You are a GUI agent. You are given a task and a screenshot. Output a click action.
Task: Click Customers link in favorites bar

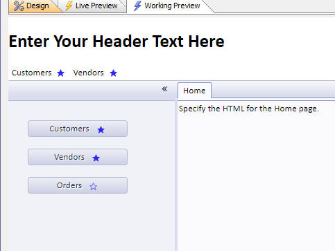pos(32,73)
